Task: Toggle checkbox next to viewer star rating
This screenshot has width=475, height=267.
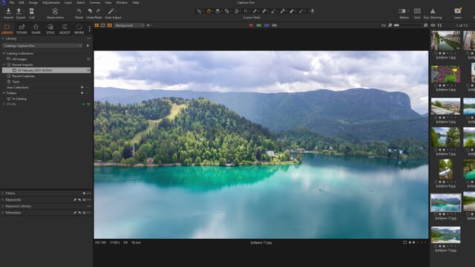Action: (405, 243)
